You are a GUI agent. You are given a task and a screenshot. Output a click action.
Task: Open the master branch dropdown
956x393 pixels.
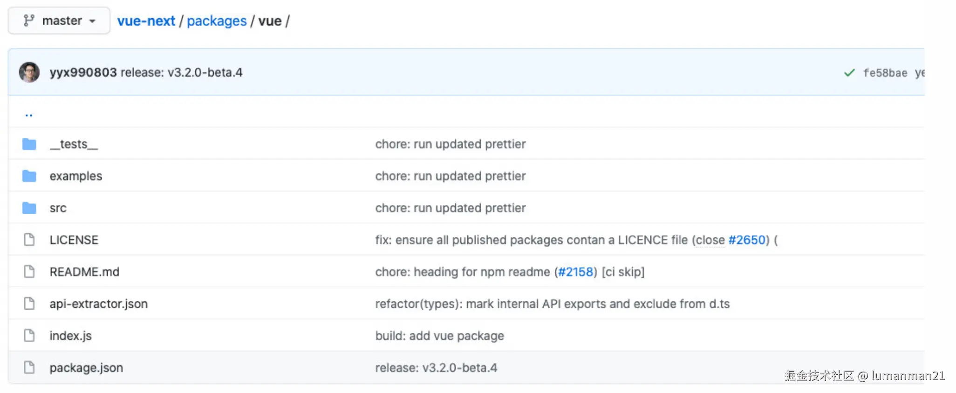(x=59, y=21)
